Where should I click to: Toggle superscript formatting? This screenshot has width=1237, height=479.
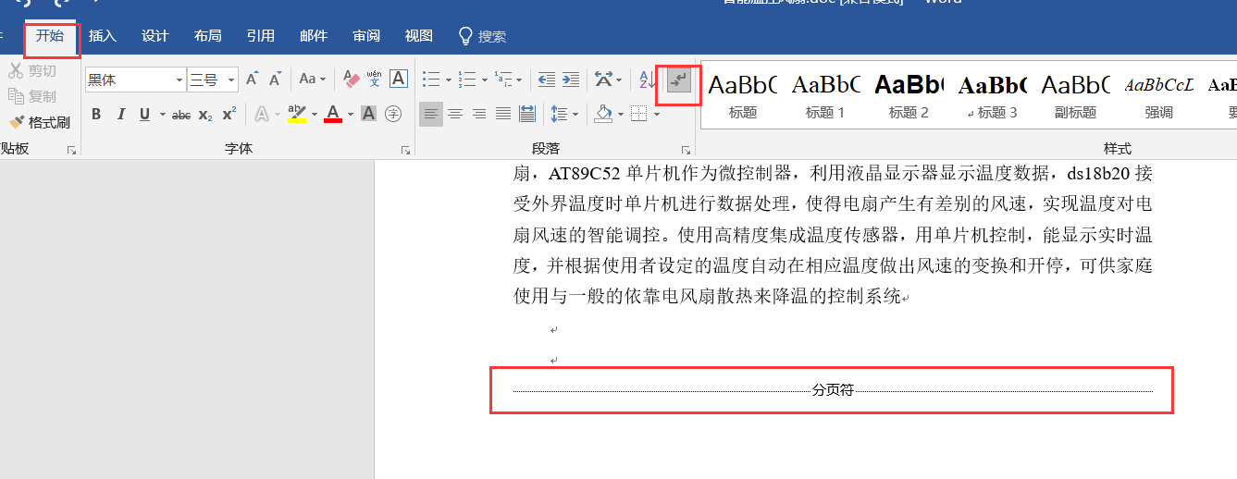pyautogui.click(x=229, y=114)
